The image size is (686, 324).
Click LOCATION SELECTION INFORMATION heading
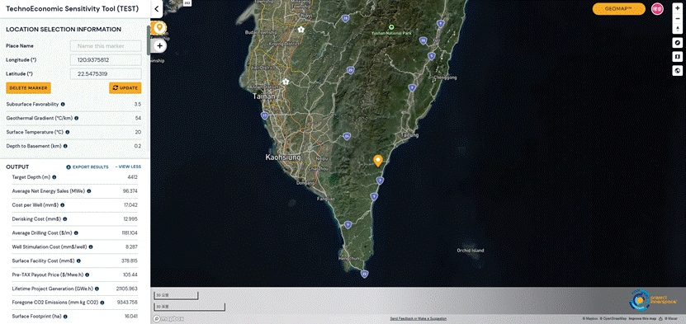[64, 29]
